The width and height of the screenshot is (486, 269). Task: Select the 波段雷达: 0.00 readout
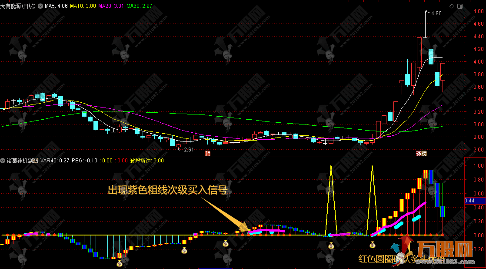click(146, 161)
